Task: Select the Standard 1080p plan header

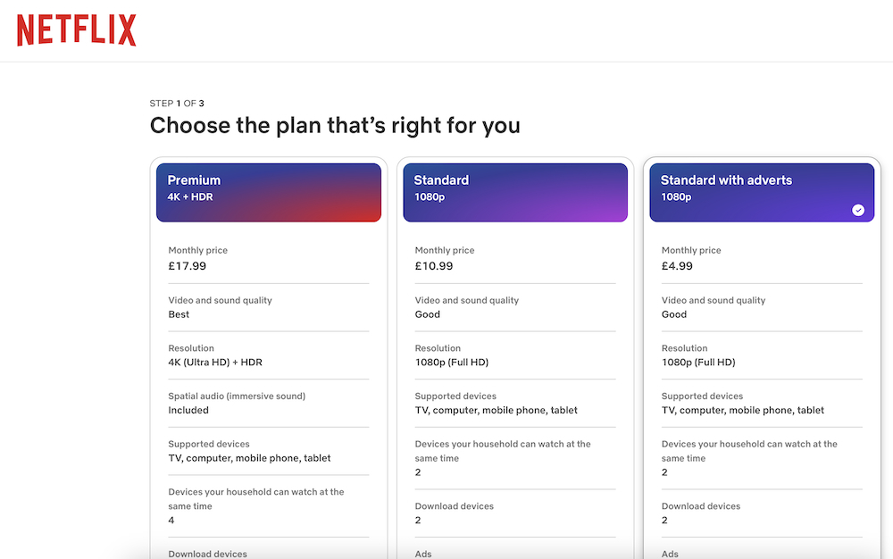Action: click(515, 192)
